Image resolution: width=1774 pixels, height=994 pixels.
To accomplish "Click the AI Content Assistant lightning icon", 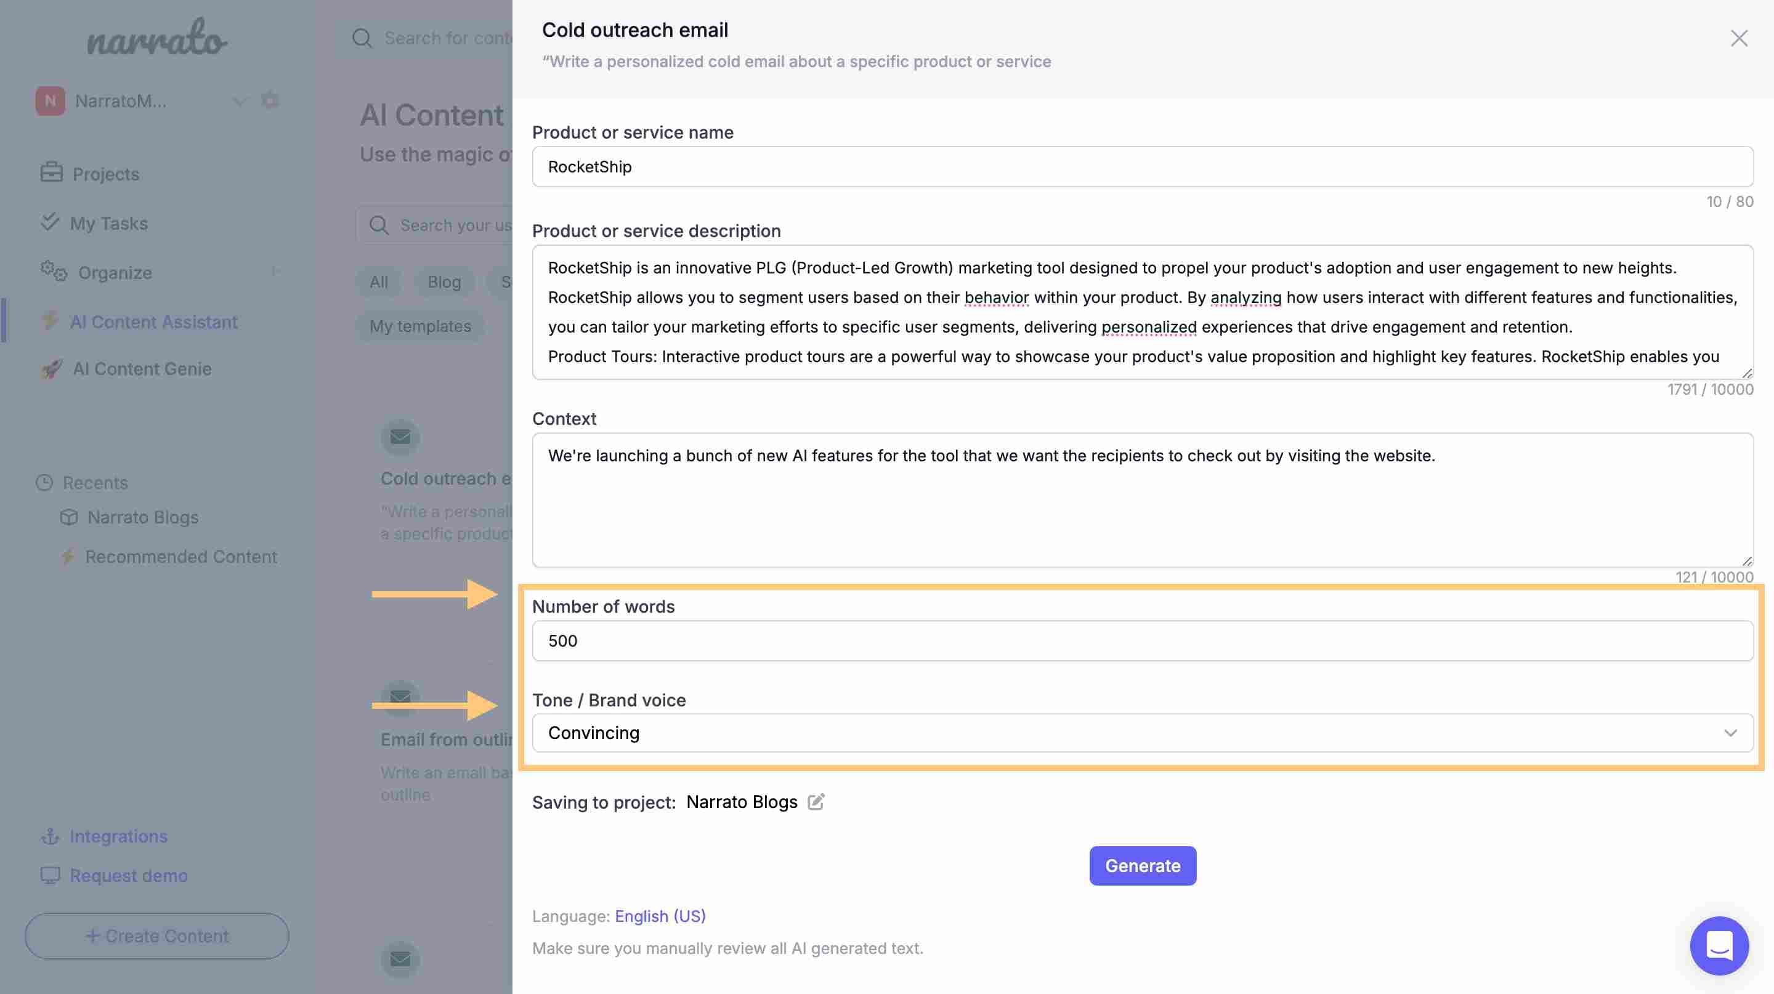I will (x=49, y=320).
